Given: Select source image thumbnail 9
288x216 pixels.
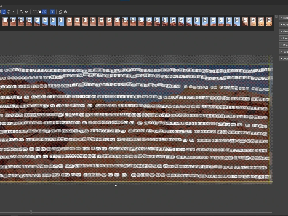Looking at the screenshot, I should (21, 22).
